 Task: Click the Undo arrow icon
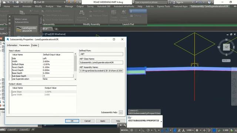point(22,2)
